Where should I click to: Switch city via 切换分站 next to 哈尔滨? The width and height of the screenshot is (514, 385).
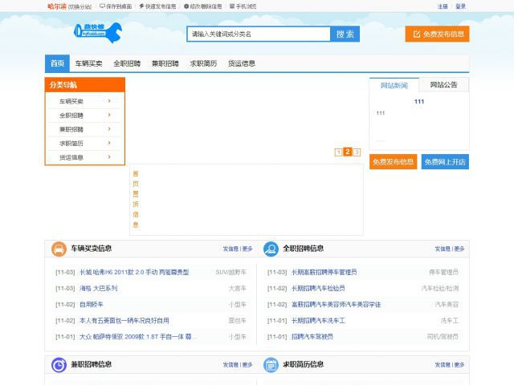80,6
